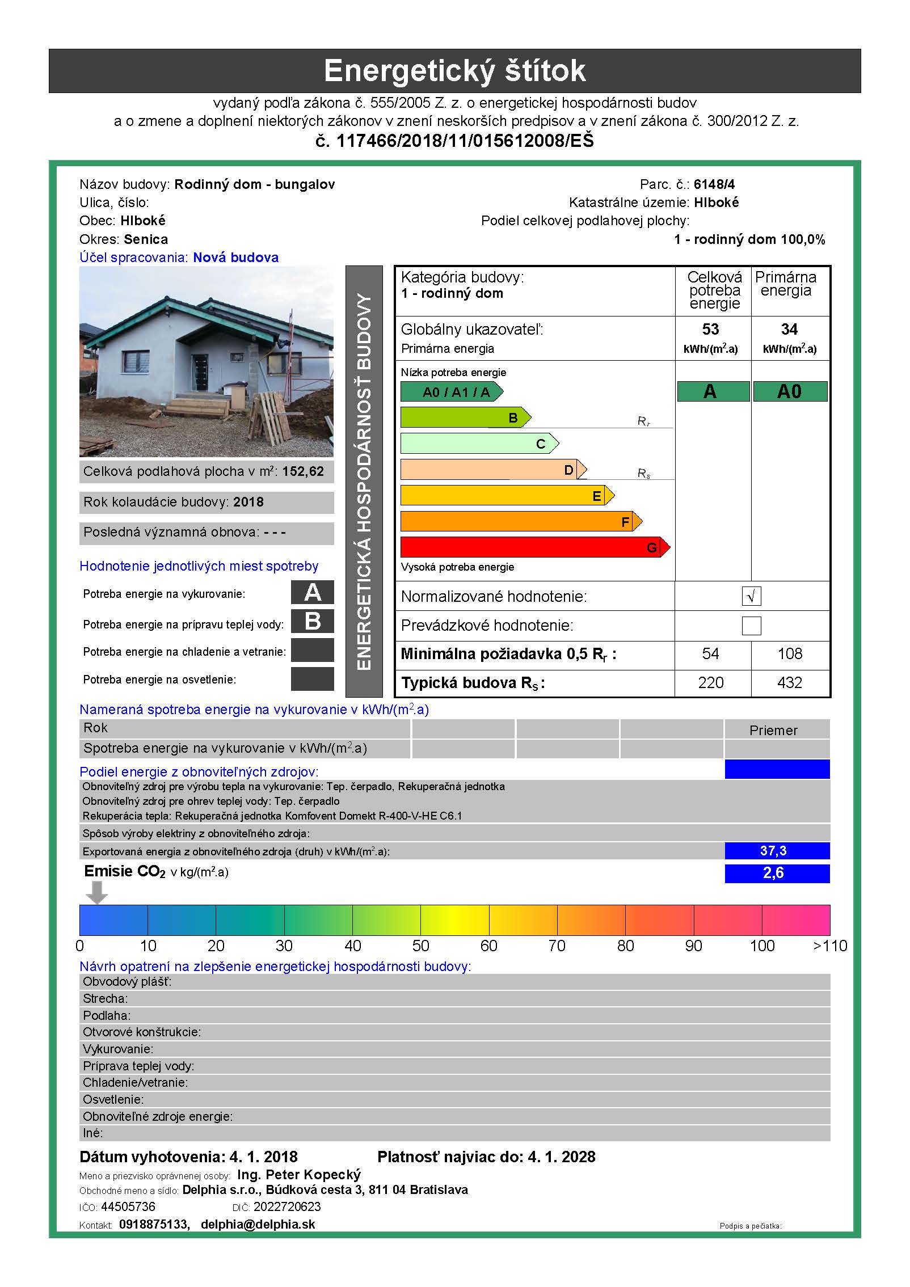Click the Nová budova purpose text
The image size is (910, 1287).
[235, 258]
